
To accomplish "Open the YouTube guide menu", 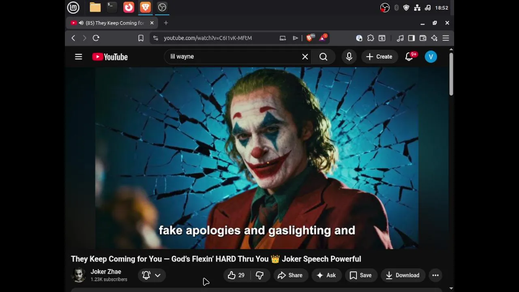I will 79,57.
